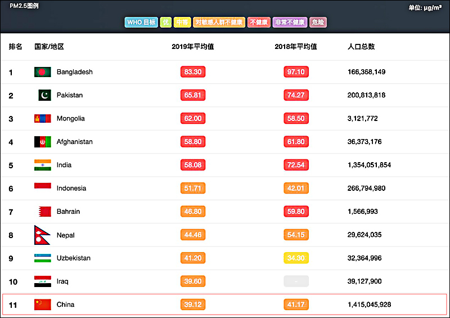Open the Mongolia country name
Image resolution: width=450 pixels, height=318 pixels.
click(71, 118)
